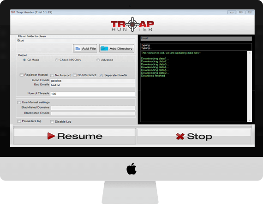Click the log scrollbar down arrow
This screenshot has width=263, height=204.
250,120
